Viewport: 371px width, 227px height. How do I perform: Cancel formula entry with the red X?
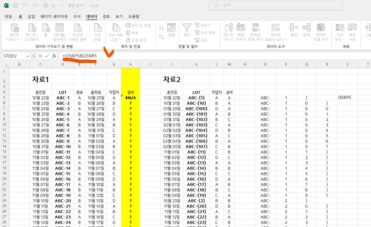[40, 56]
